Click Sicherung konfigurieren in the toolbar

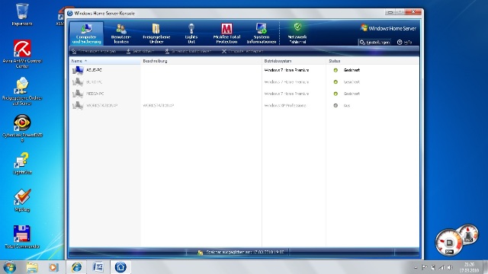pyautogui.click(x=188, y=51)
